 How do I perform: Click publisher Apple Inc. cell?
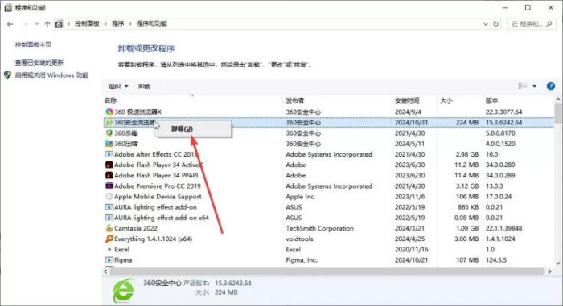click(301, 197)
